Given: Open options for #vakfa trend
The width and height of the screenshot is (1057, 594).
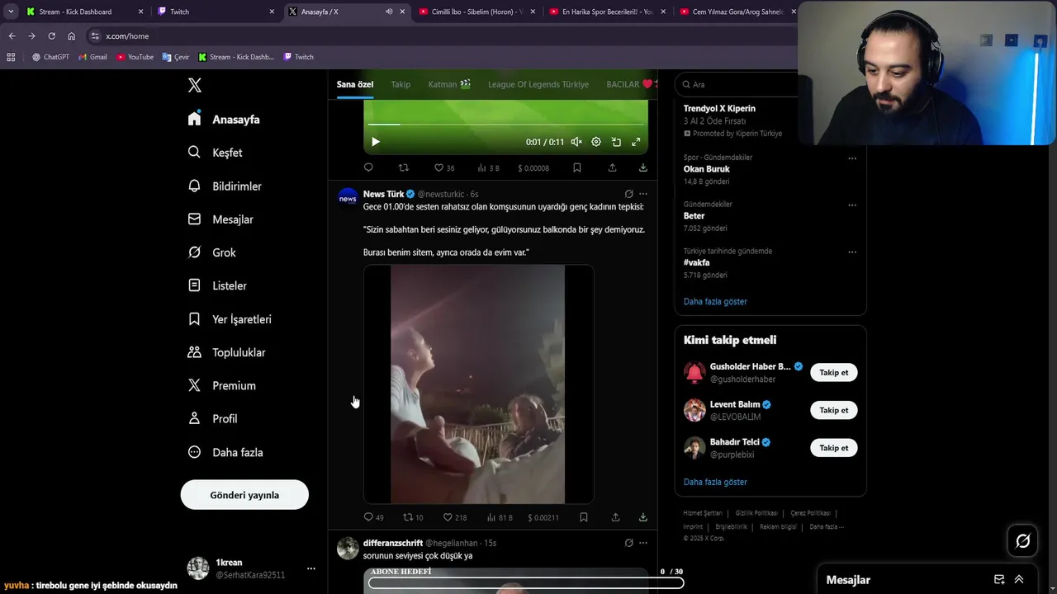Looking at the screenshot, I should click(852, 252).
